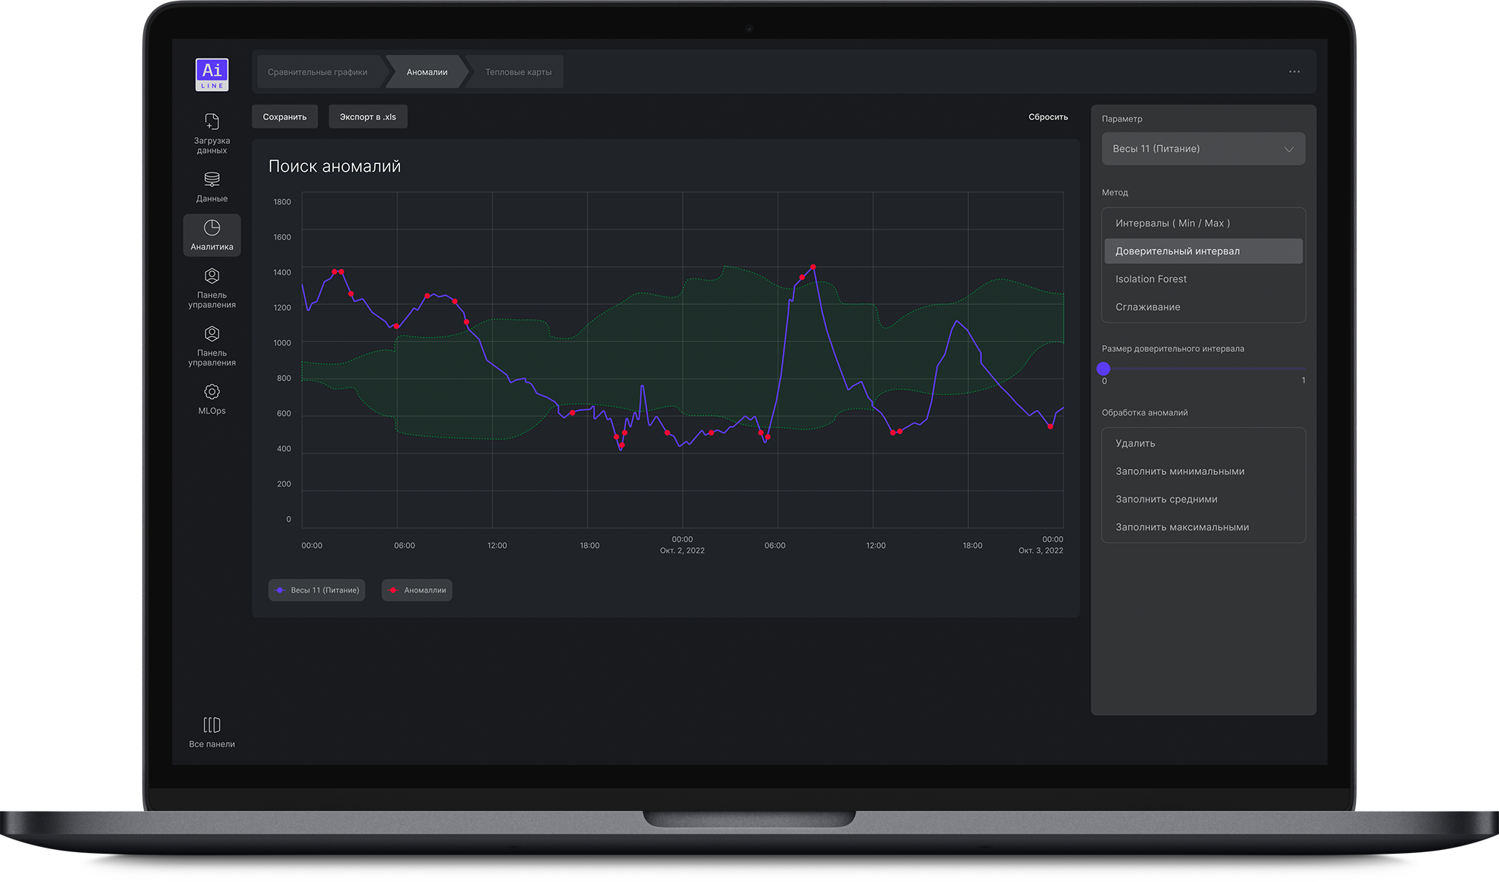Click the three-dots more options icon

click(x=1294, y=72)
